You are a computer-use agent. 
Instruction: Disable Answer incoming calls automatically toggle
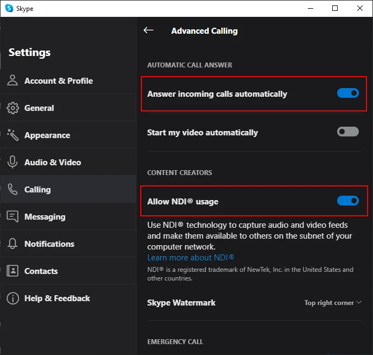pyautogui.click(x=348, y=93)
